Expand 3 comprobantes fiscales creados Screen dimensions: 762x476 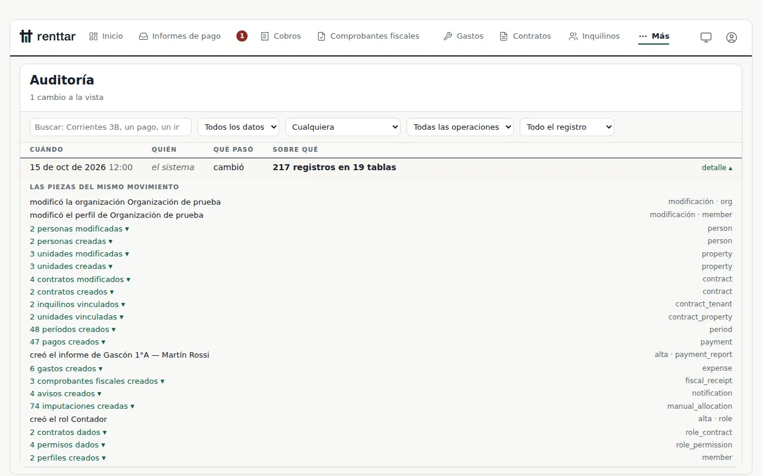coord(97,381)
